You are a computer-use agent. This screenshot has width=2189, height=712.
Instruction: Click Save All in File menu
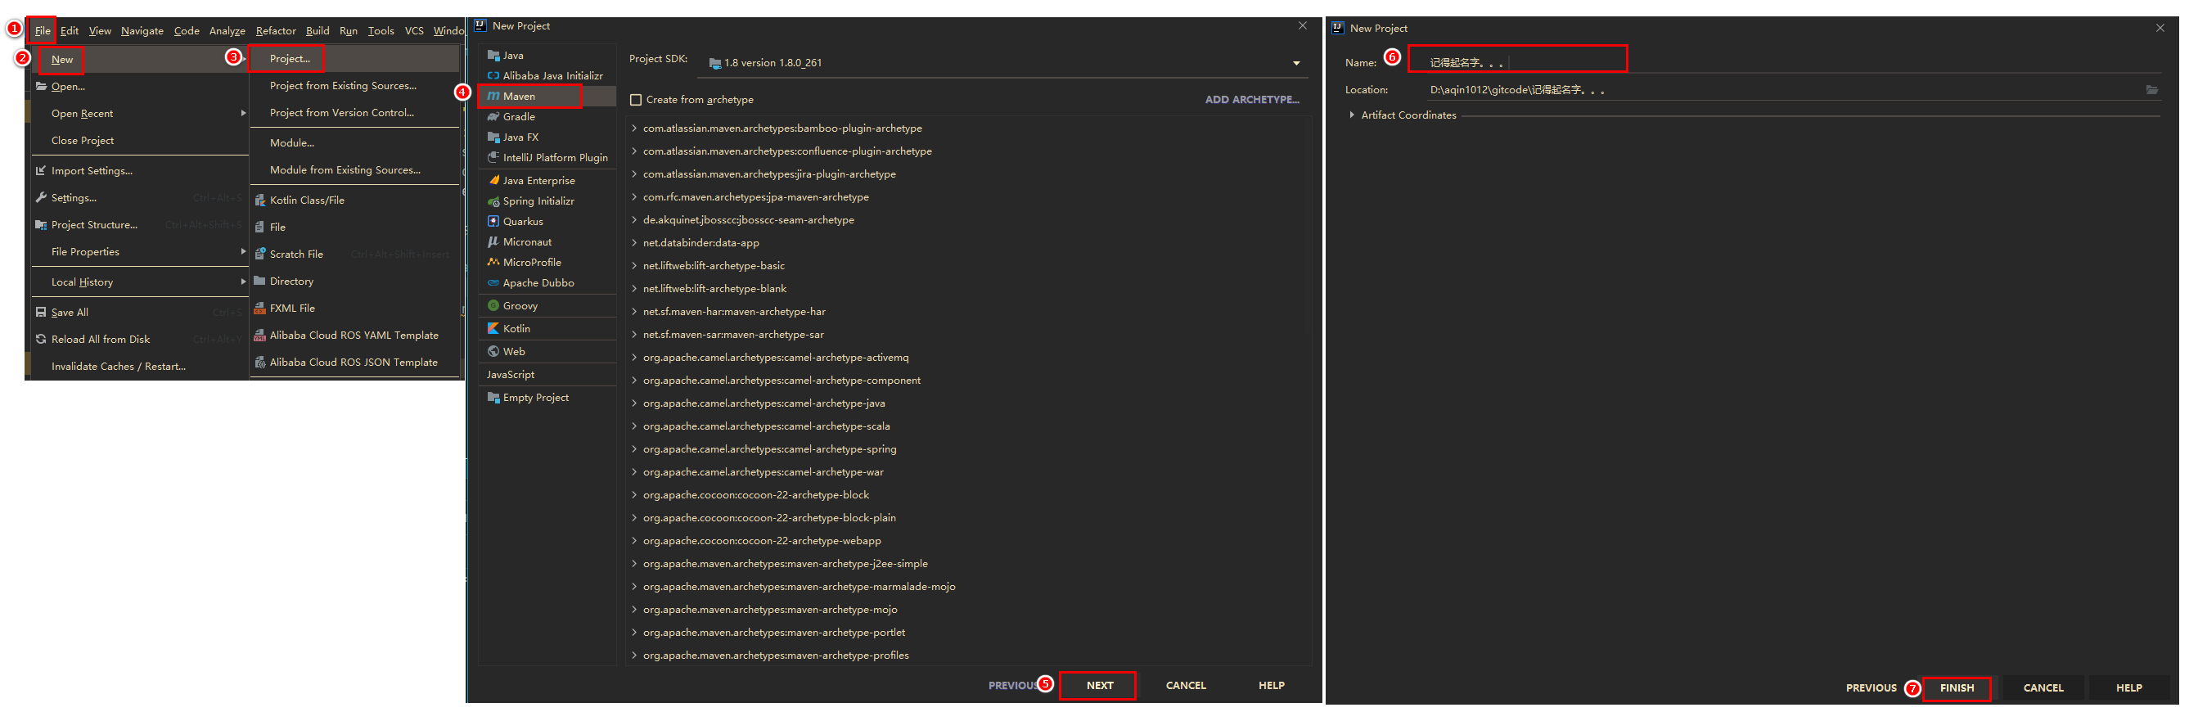point(139,313)
